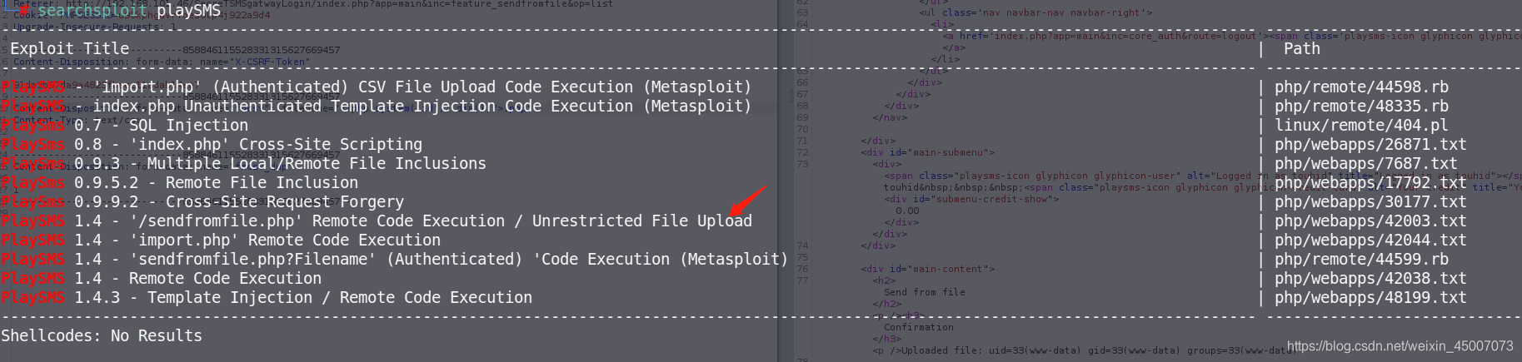Click path php/webapps/48199.txt
Viewport: 1522px width, 362px height.
click(1370, 297)
